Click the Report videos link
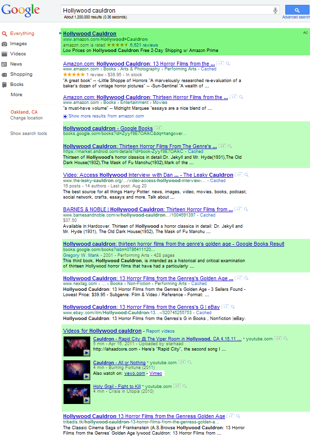The width and height of the screenshot is (310, 437). coord(160,331)
